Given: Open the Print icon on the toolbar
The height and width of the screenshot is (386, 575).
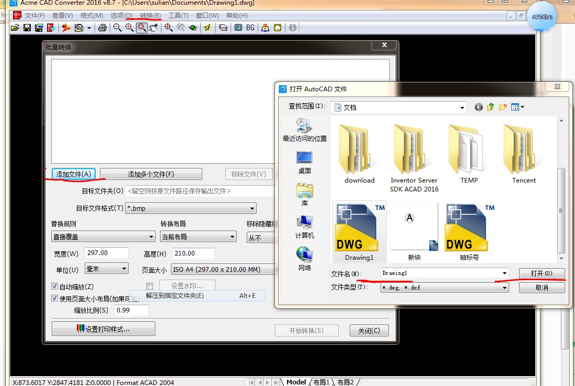Looking at the screenshot, I should pos(103,28).
